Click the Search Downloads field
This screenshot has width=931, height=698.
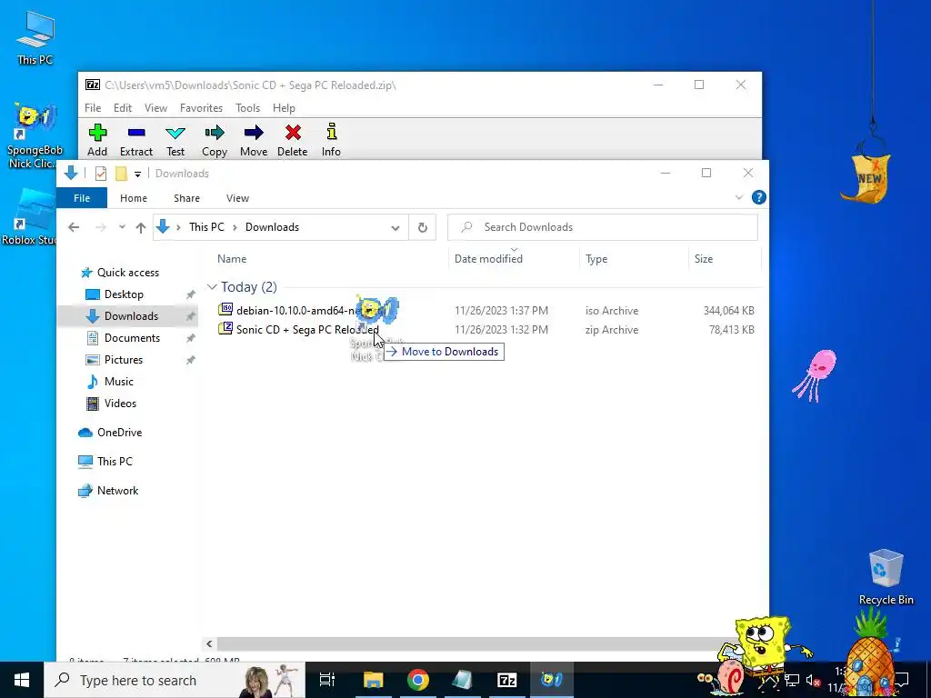click(603, 227)
